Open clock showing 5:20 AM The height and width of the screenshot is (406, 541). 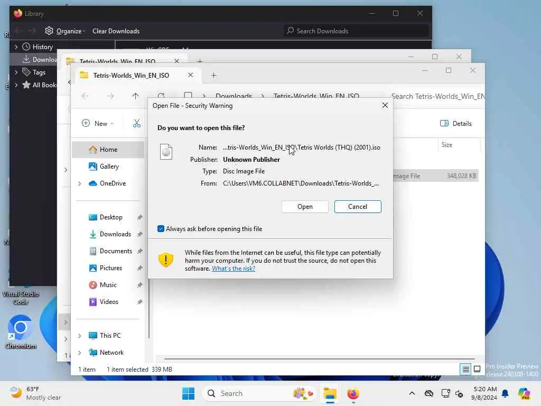point(484,393)
